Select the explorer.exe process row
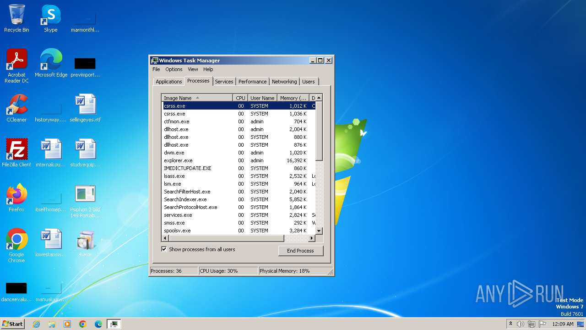This screenshot has width=586, height=330. pos(239,160)
